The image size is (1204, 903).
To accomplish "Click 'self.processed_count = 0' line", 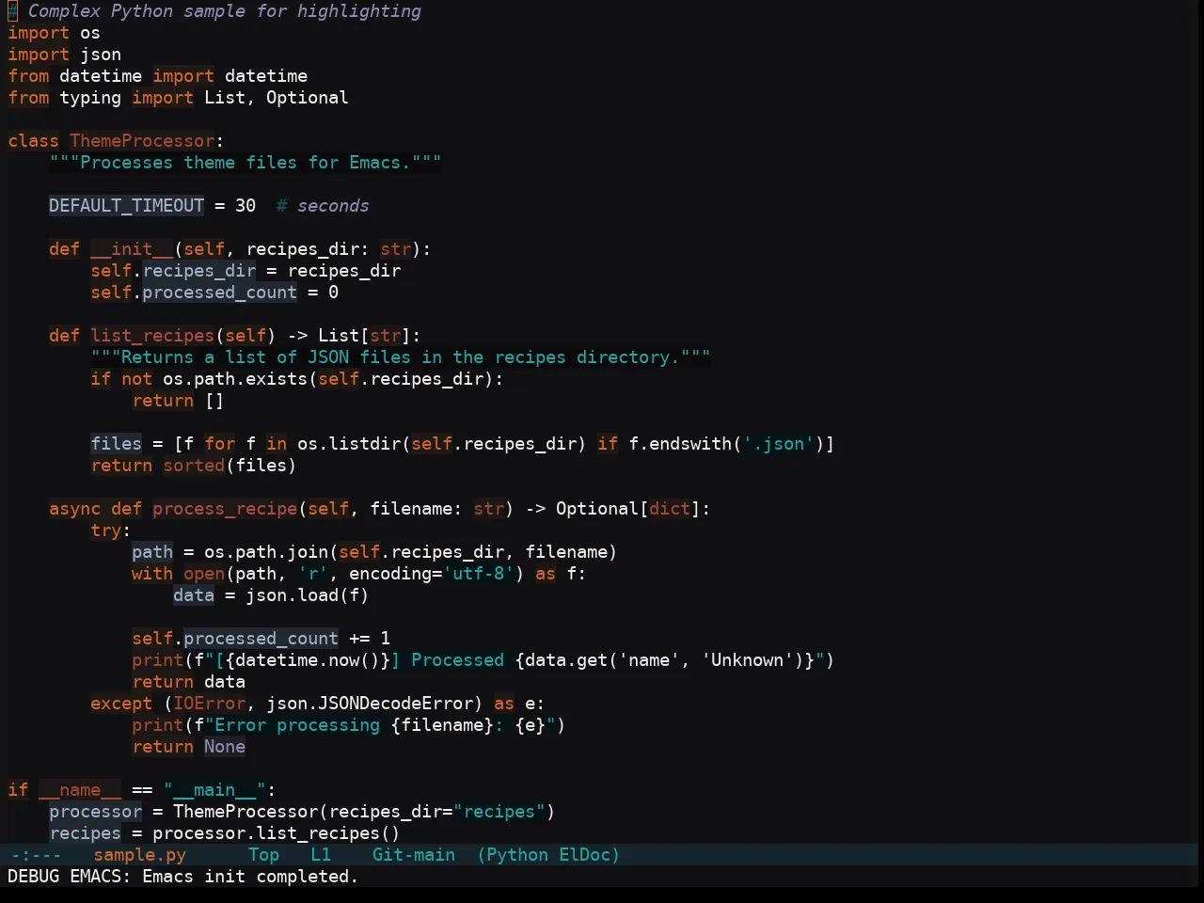I will coord(214,293).
